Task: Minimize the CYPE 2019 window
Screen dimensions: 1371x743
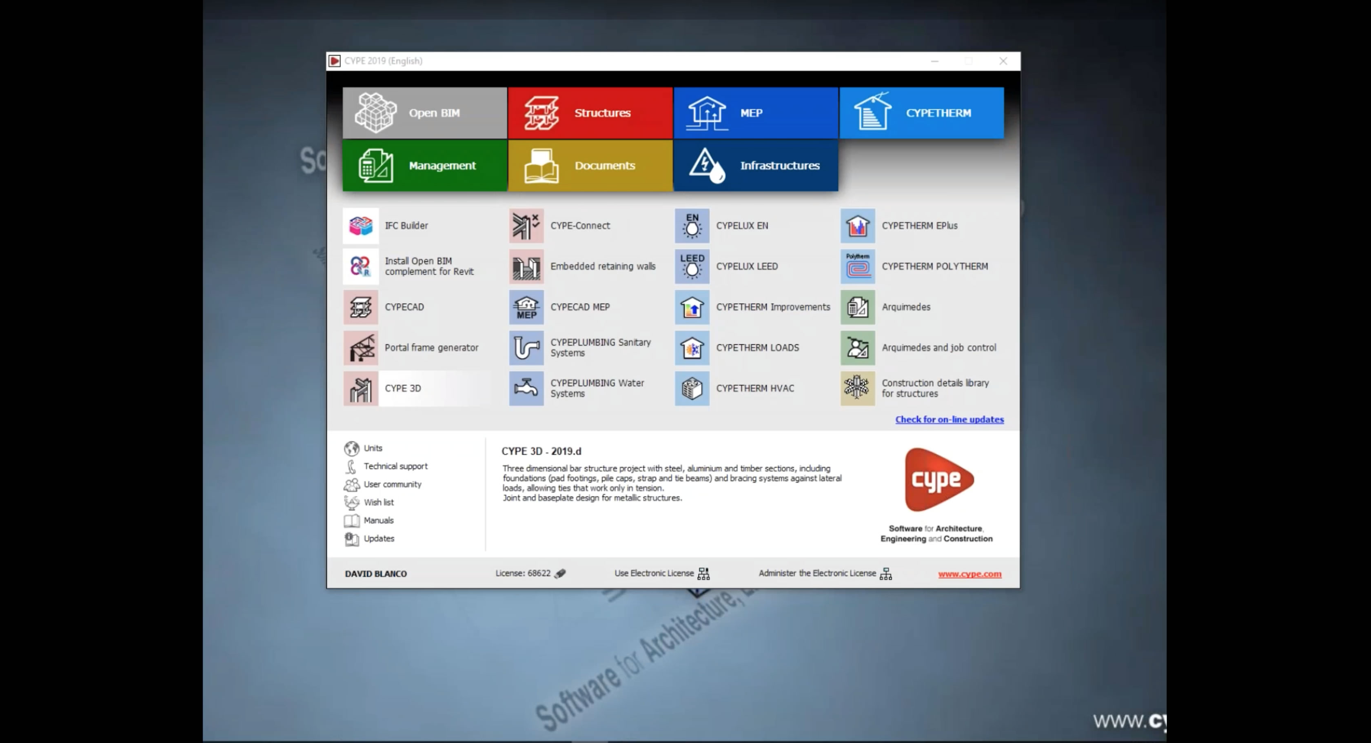Action: [x=934, y=61]
